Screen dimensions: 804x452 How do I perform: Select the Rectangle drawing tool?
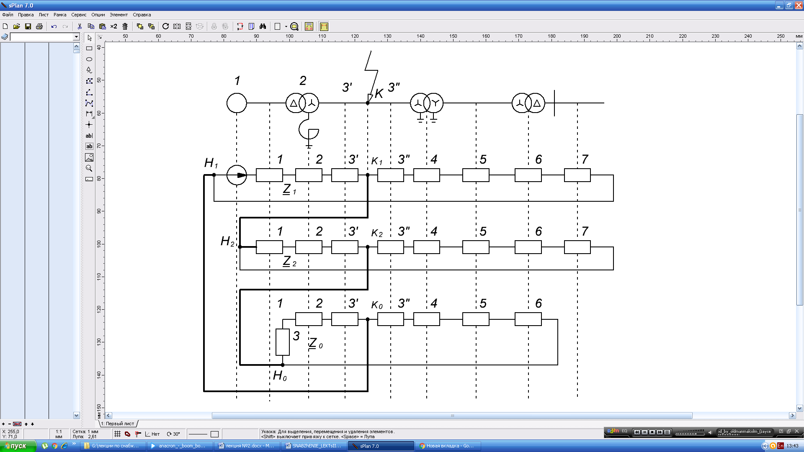pyautogui.click(x=89, y=49)
